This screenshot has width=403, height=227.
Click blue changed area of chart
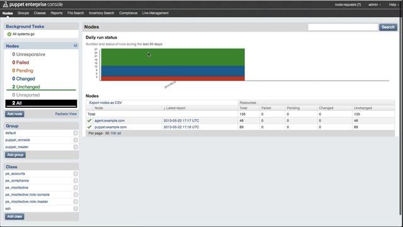click(x=173, y=71)
